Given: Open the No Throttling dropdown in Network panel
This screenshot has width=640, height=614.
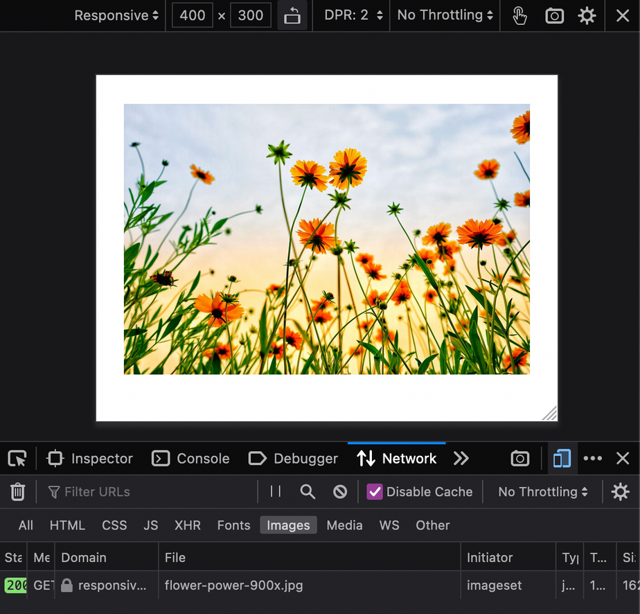Looking at the screenshot, I should [x=542, y=491].
